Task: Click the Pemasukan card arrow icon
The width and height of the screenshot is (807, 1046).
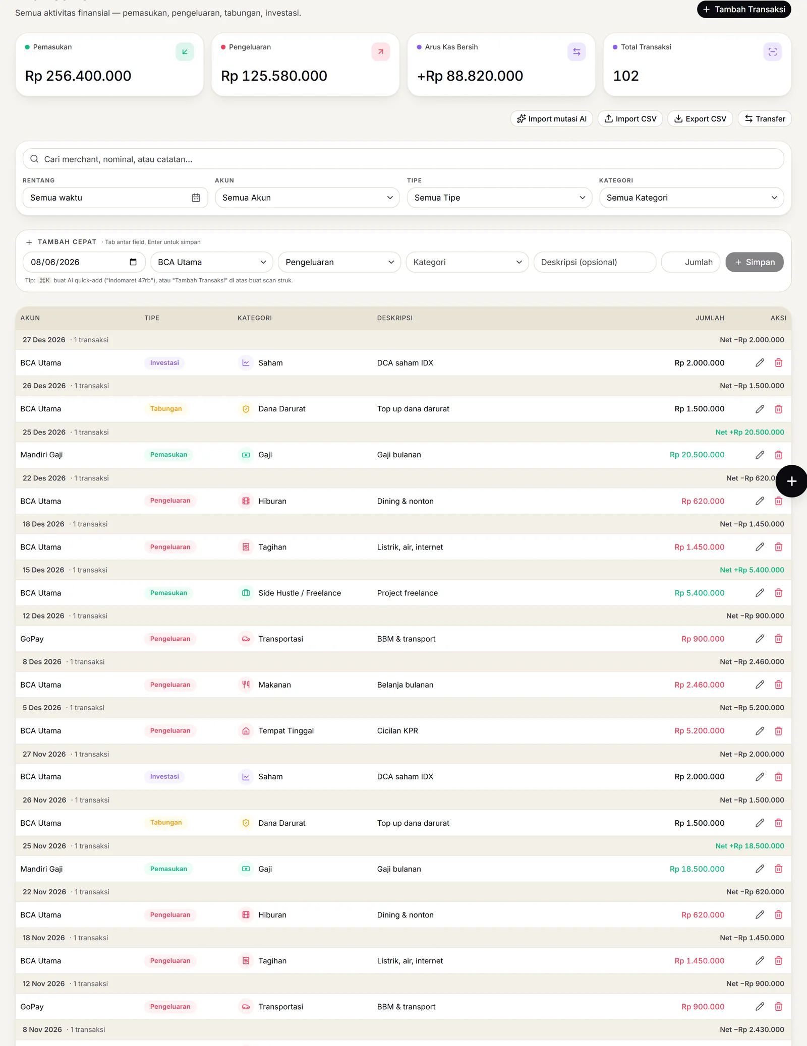Action: 185,52
